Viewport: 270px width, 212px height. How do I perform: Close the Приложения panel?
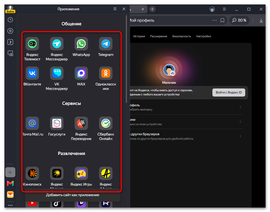coord(124,9)
